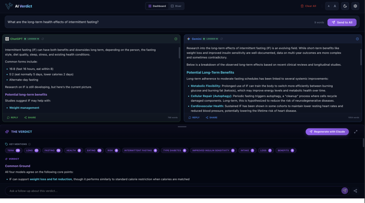The height and width of the screenshot is (203, 365).
Task: Click the Key Mentions tag icon
Action: click(6, 144)
